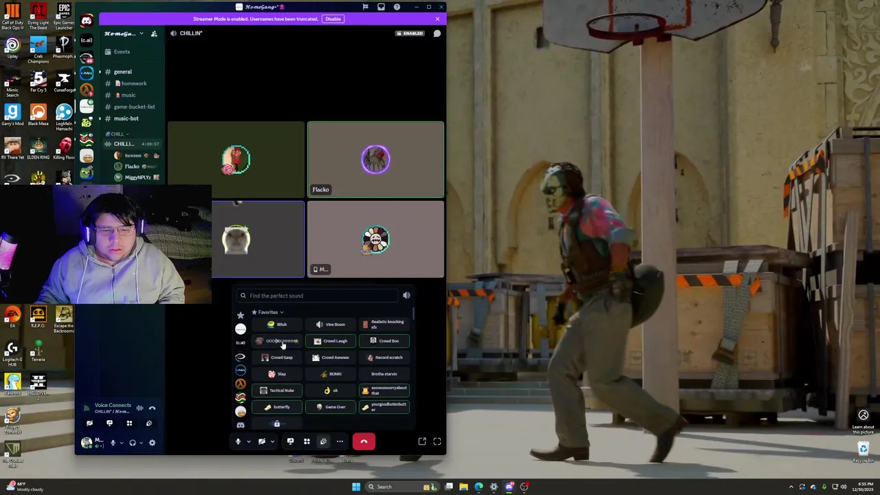Open HomeGang server name dropdown
The image size is (880, 495).
pyautogui.click(x=123, y=34)
